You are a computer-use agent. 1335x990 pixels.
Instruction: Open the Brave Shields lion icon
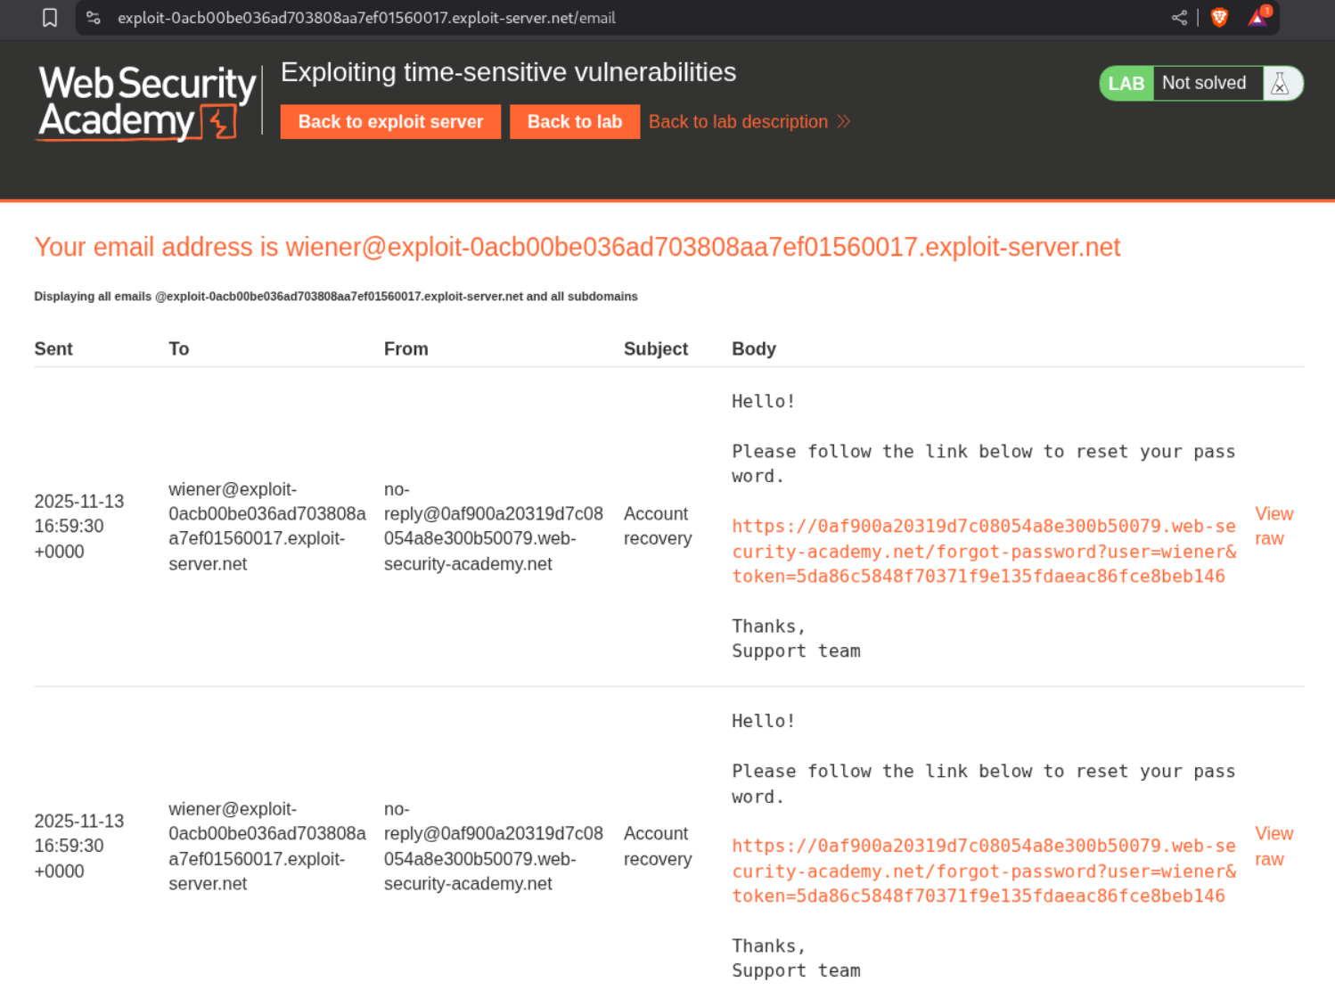(x=1219, y=18)
